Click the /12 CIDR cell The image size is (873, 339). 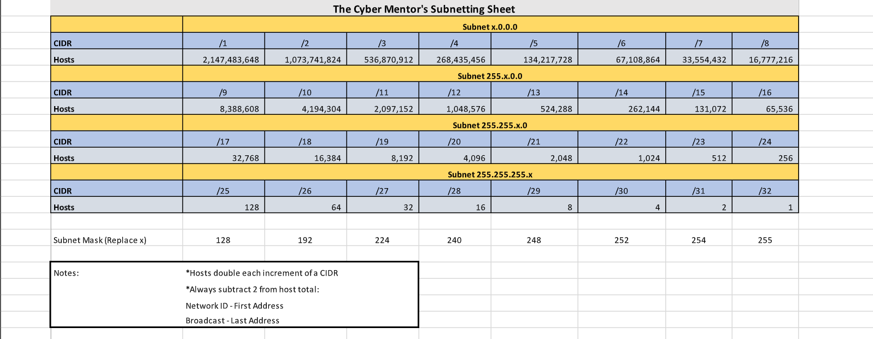(454, 92)
